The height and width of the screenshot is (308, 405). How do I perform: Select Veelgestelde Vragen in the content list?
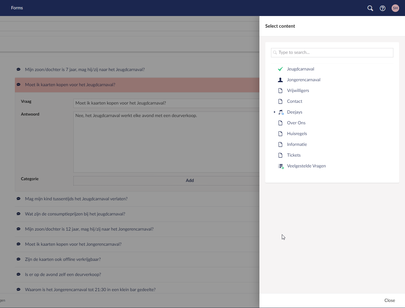click(306, 166)
